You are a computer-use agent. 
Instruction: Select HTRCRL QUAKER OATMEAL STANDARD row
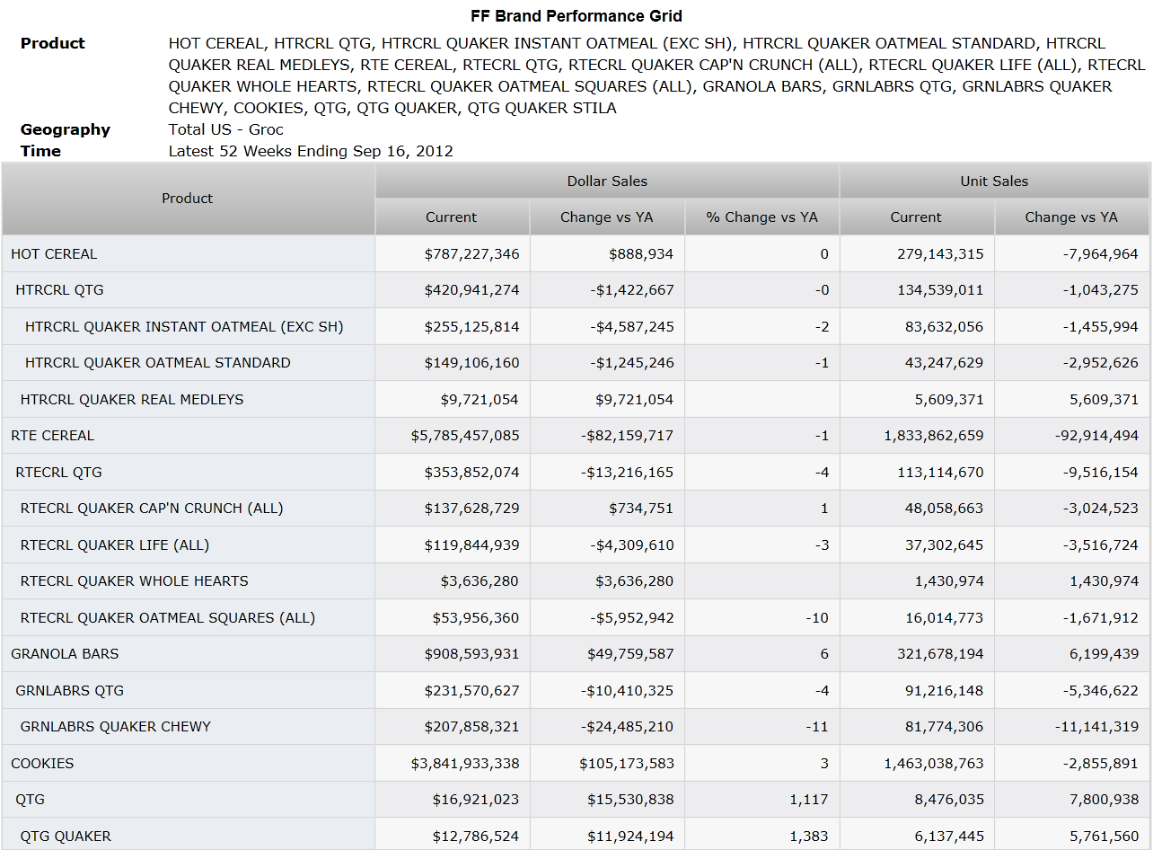pos(188,363)
